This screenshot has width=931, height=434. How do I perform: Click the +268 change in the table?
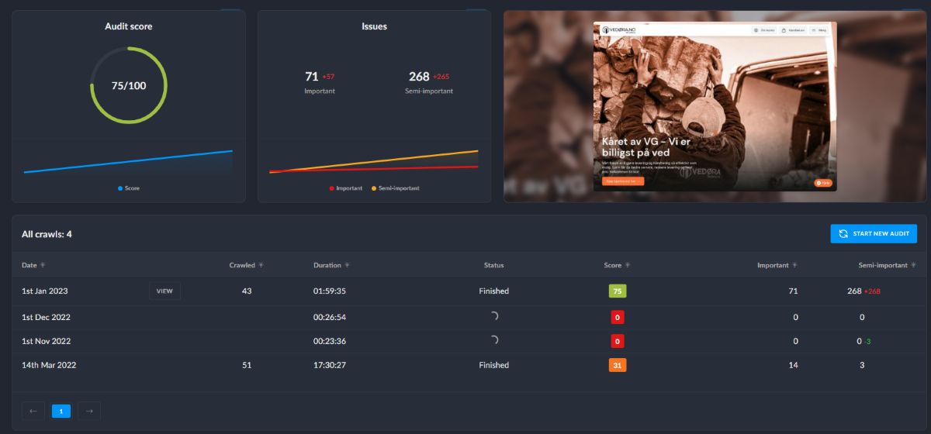873,291
